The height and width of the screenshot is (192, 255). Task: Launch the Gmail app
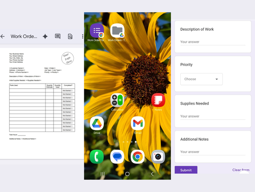tap(138, 123)
